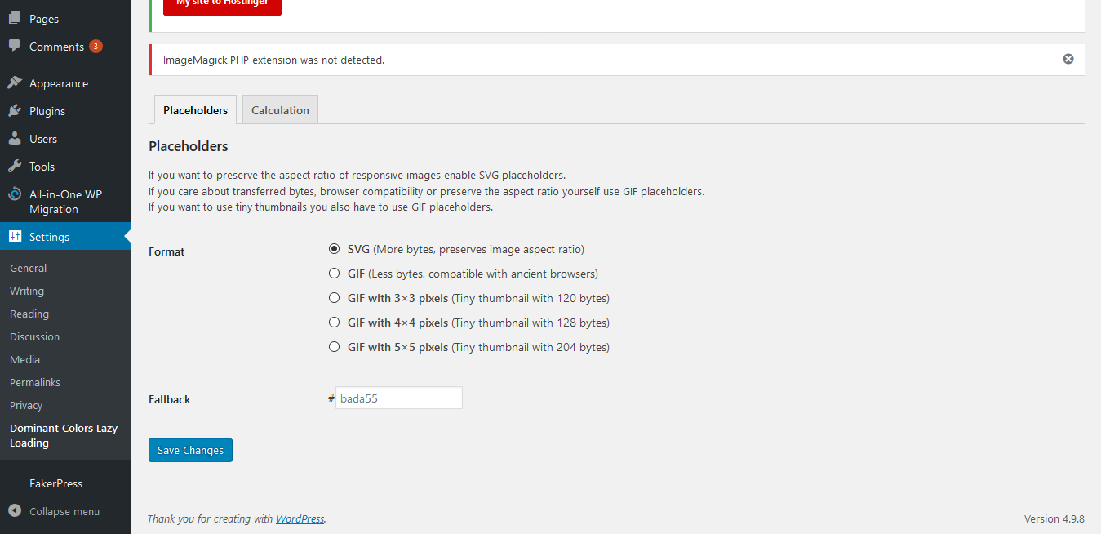Viewport: 1101px width, 534px height.
Task: Click the Format field label
Action: coord(166,251)
